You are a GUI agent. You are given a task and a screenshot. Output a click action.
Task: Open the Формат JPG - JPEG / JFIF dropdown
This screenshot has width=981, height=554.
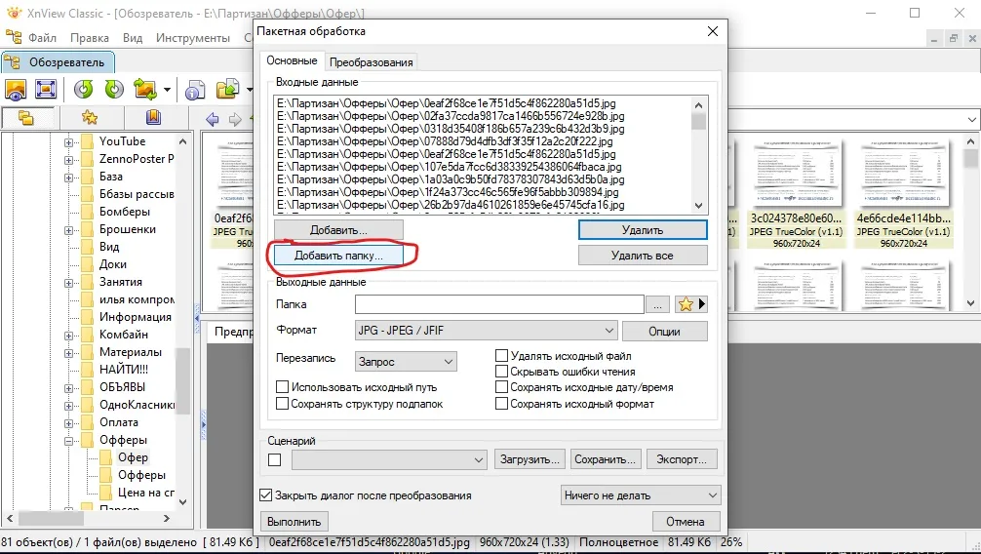[487, 330]
